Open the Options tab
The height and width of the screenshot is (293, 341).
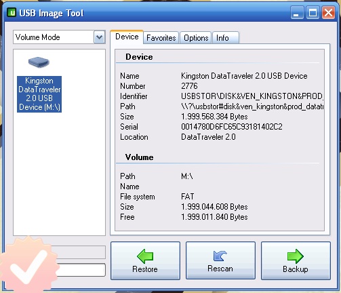click(196, 38)
